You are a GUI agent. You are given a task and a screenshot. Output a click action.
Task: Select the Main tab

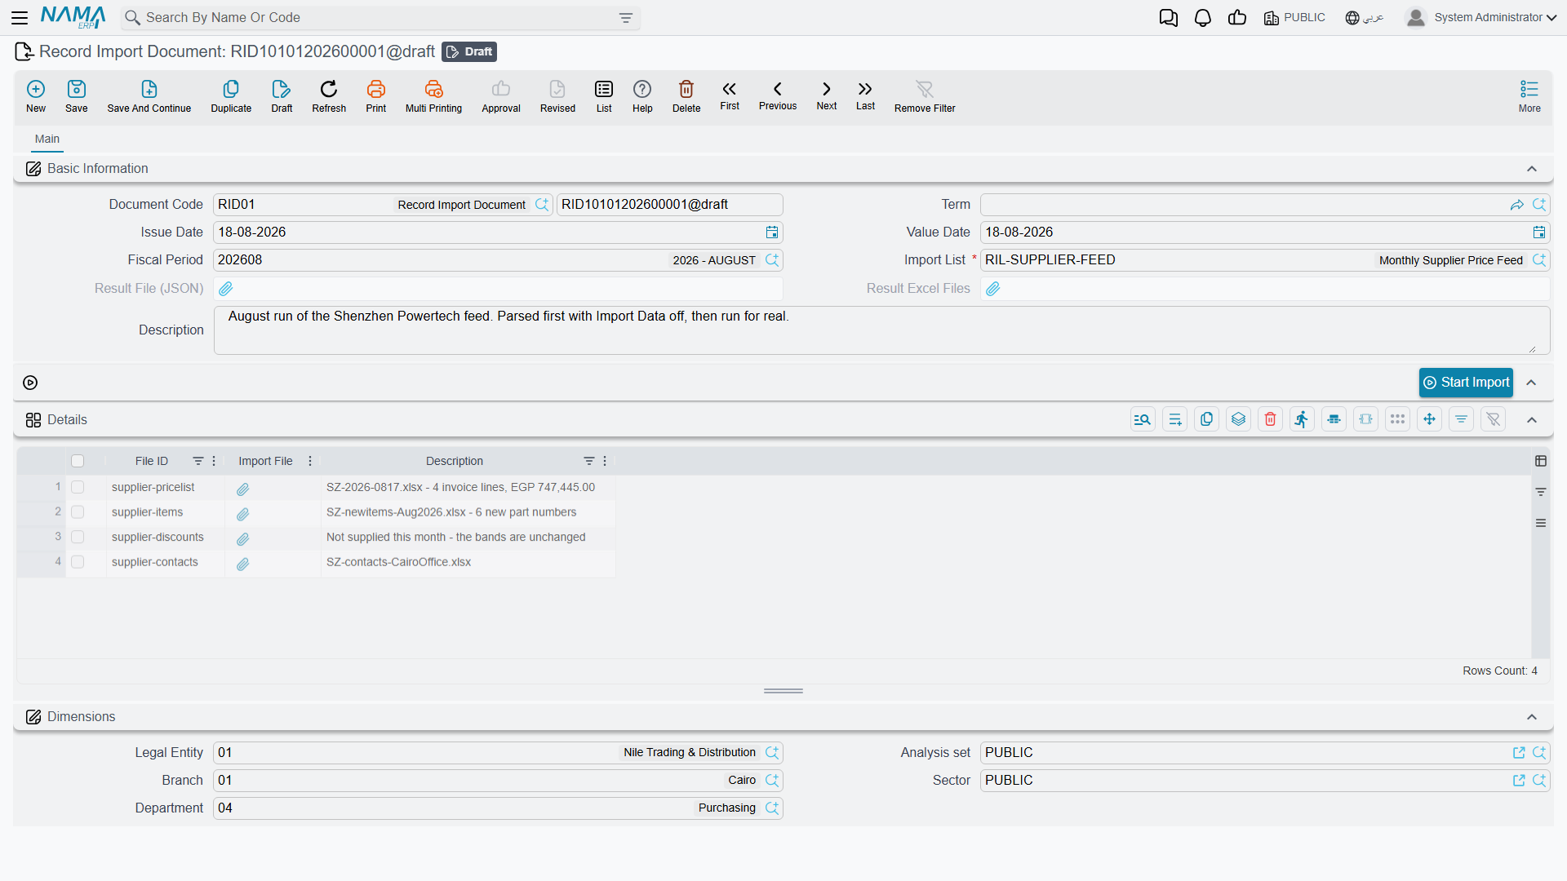47,139
